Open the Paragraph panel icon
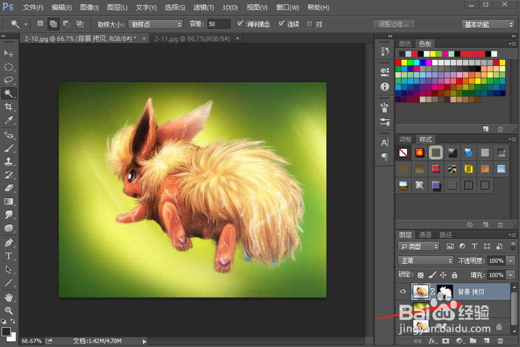 point(385,157)
